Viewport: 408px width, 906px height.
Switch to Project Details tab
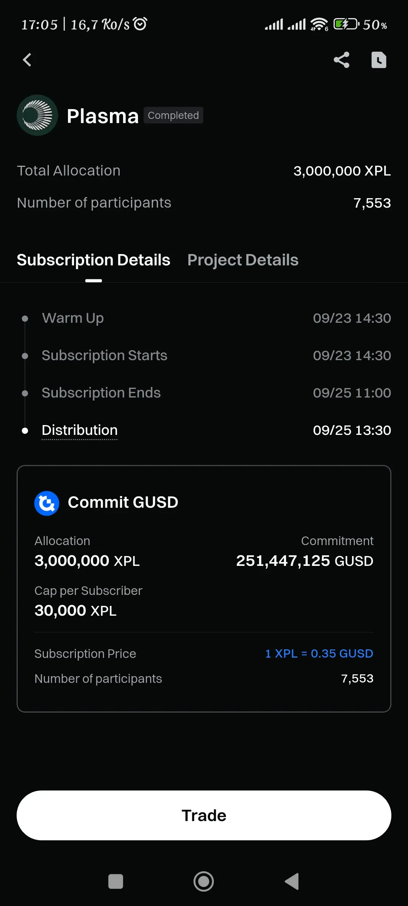tap(243, 260)
